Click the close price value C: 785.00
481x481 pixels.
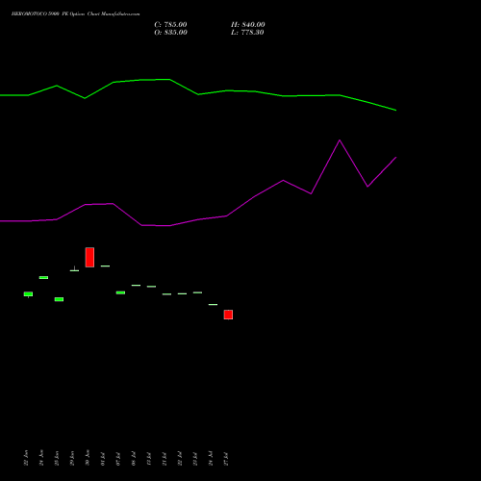coord(170,25)
